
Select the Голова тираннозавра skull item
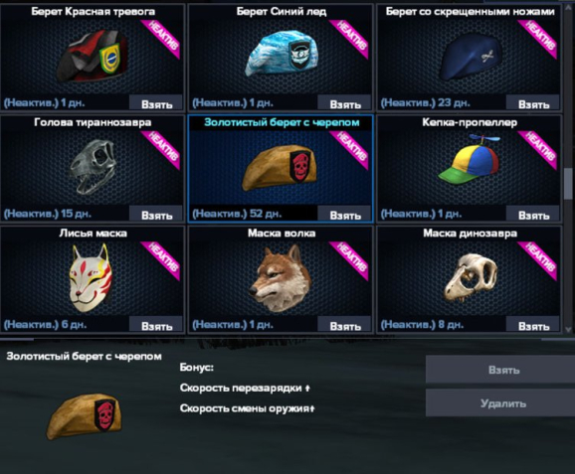pyautogui.click(x=94, y=166)
